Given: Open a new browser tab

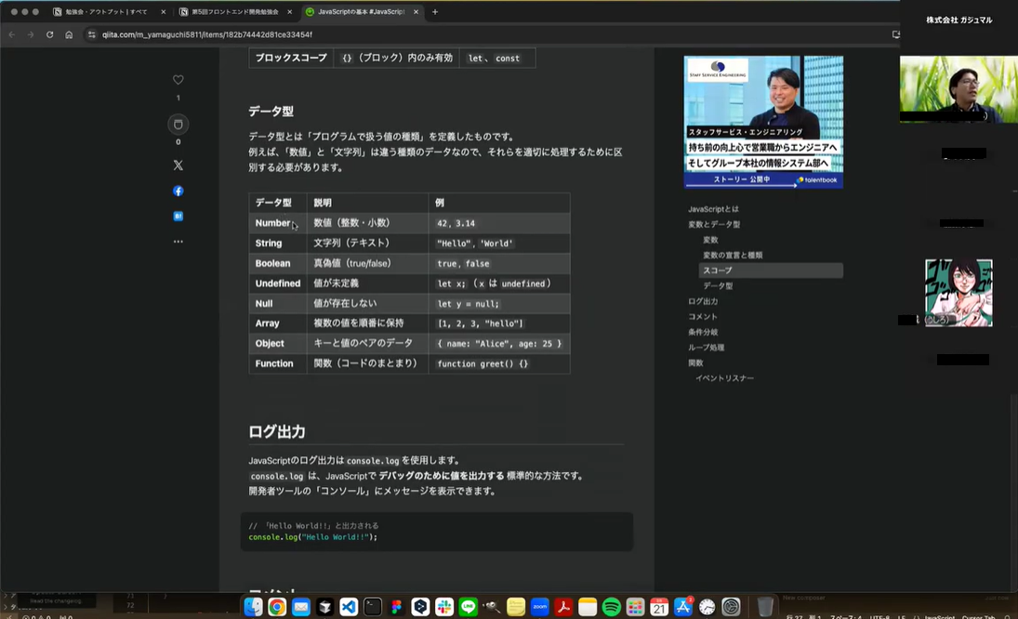Looking at the screenshot, I should [435, 12].
